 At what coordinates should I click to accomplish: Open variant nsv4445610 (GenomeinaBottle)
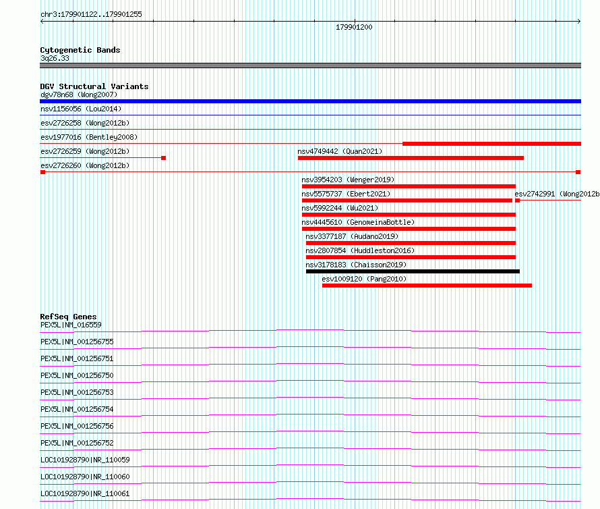pyautogui.click(x=358, y=222)
